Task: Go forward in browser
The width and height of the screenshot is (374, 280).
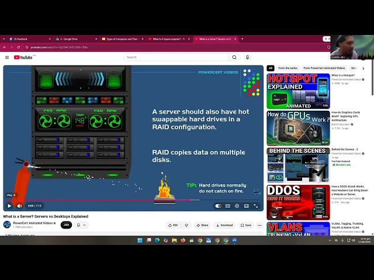Action: pyautogui.click(x=12, y=47)
